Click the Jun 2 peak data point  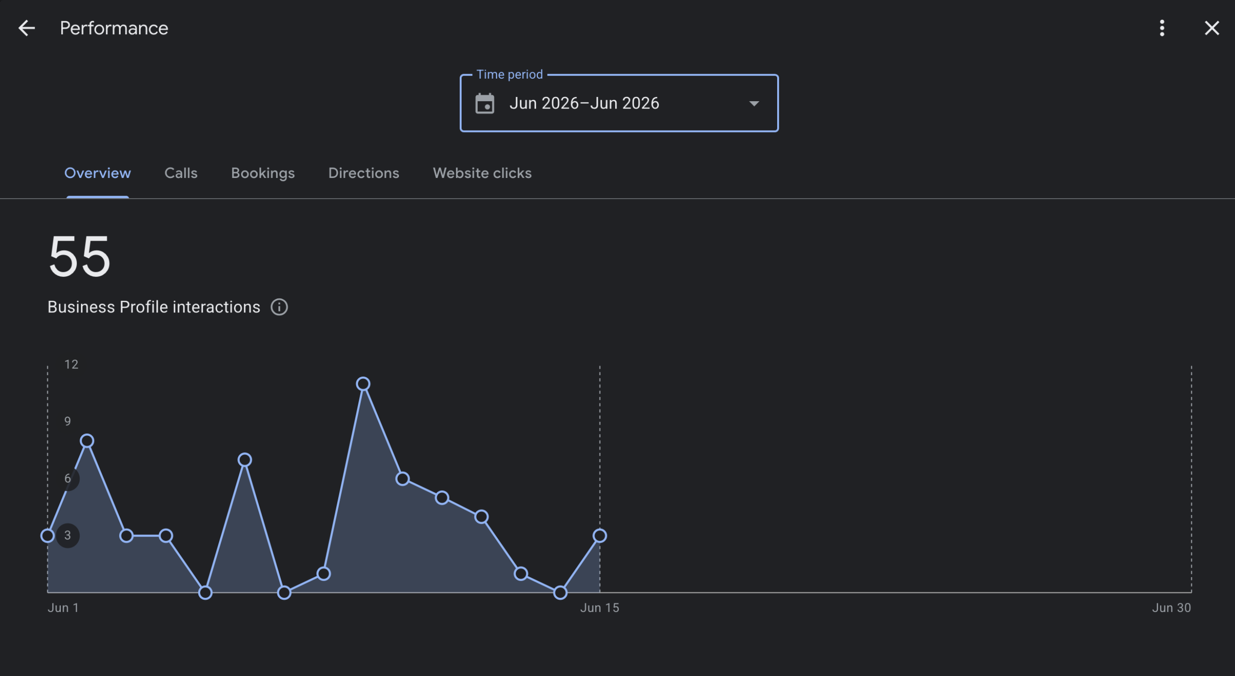pos(87,441)
